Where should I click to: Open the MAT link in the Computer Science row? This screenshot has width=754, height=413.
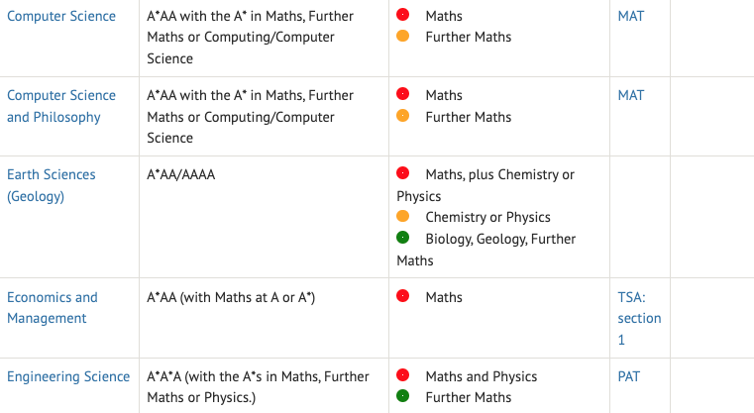pyautogui.click(x=631, y=16)
